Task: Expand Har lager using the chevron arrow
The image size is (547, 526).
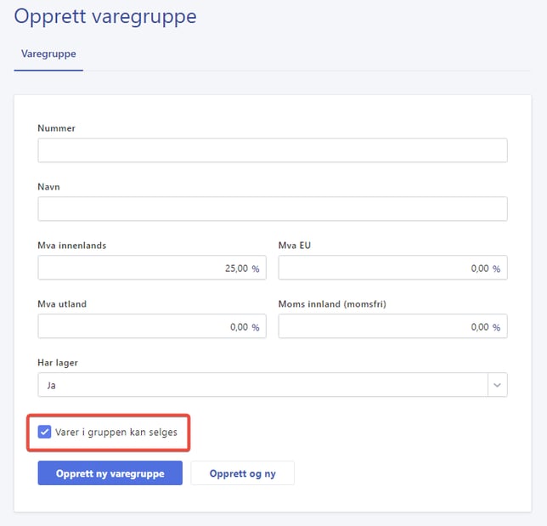Action: [497, 385]
